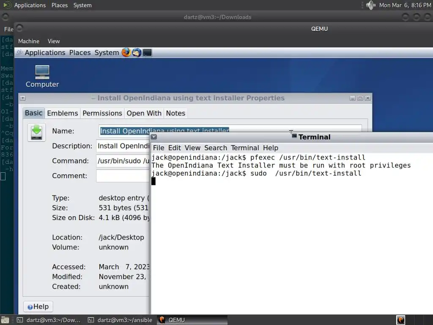Image resolution: width=433 pixels, height=325 pixels.
Task: Click the Comment input field
Action: (x=123, y=176)
